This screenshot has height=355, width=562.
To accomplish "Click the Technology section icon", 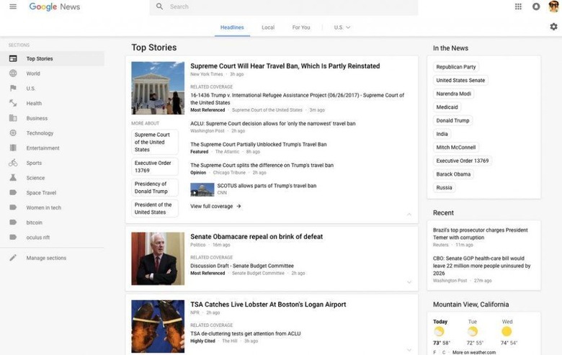I will click(x=13, y=133).
